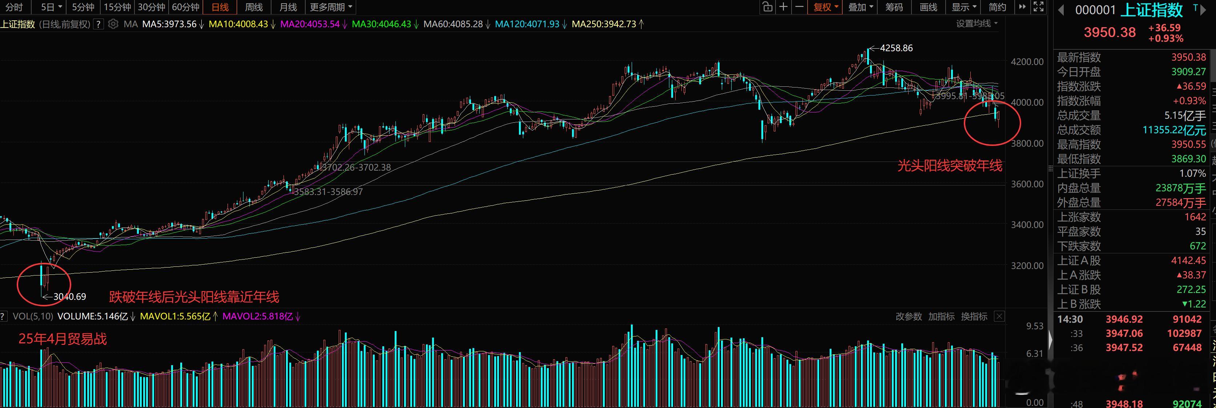Click the MA250:3942.73 moving average label
1216x408 pixels.
pos(604,24)
